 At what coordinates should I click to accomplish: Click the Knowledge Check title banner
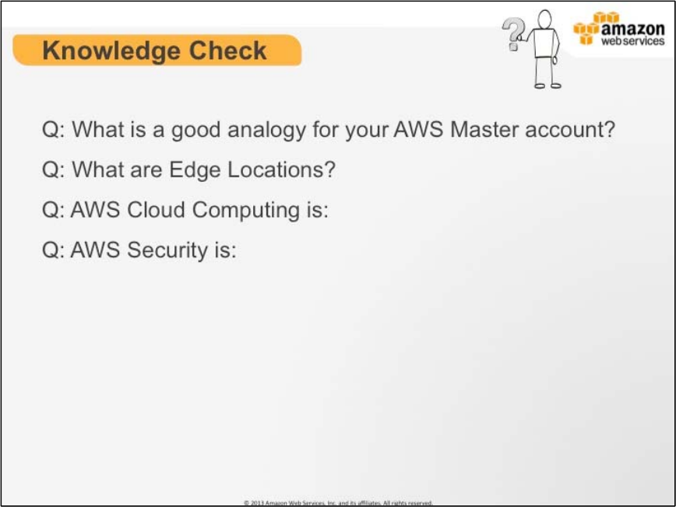(157, 51)
